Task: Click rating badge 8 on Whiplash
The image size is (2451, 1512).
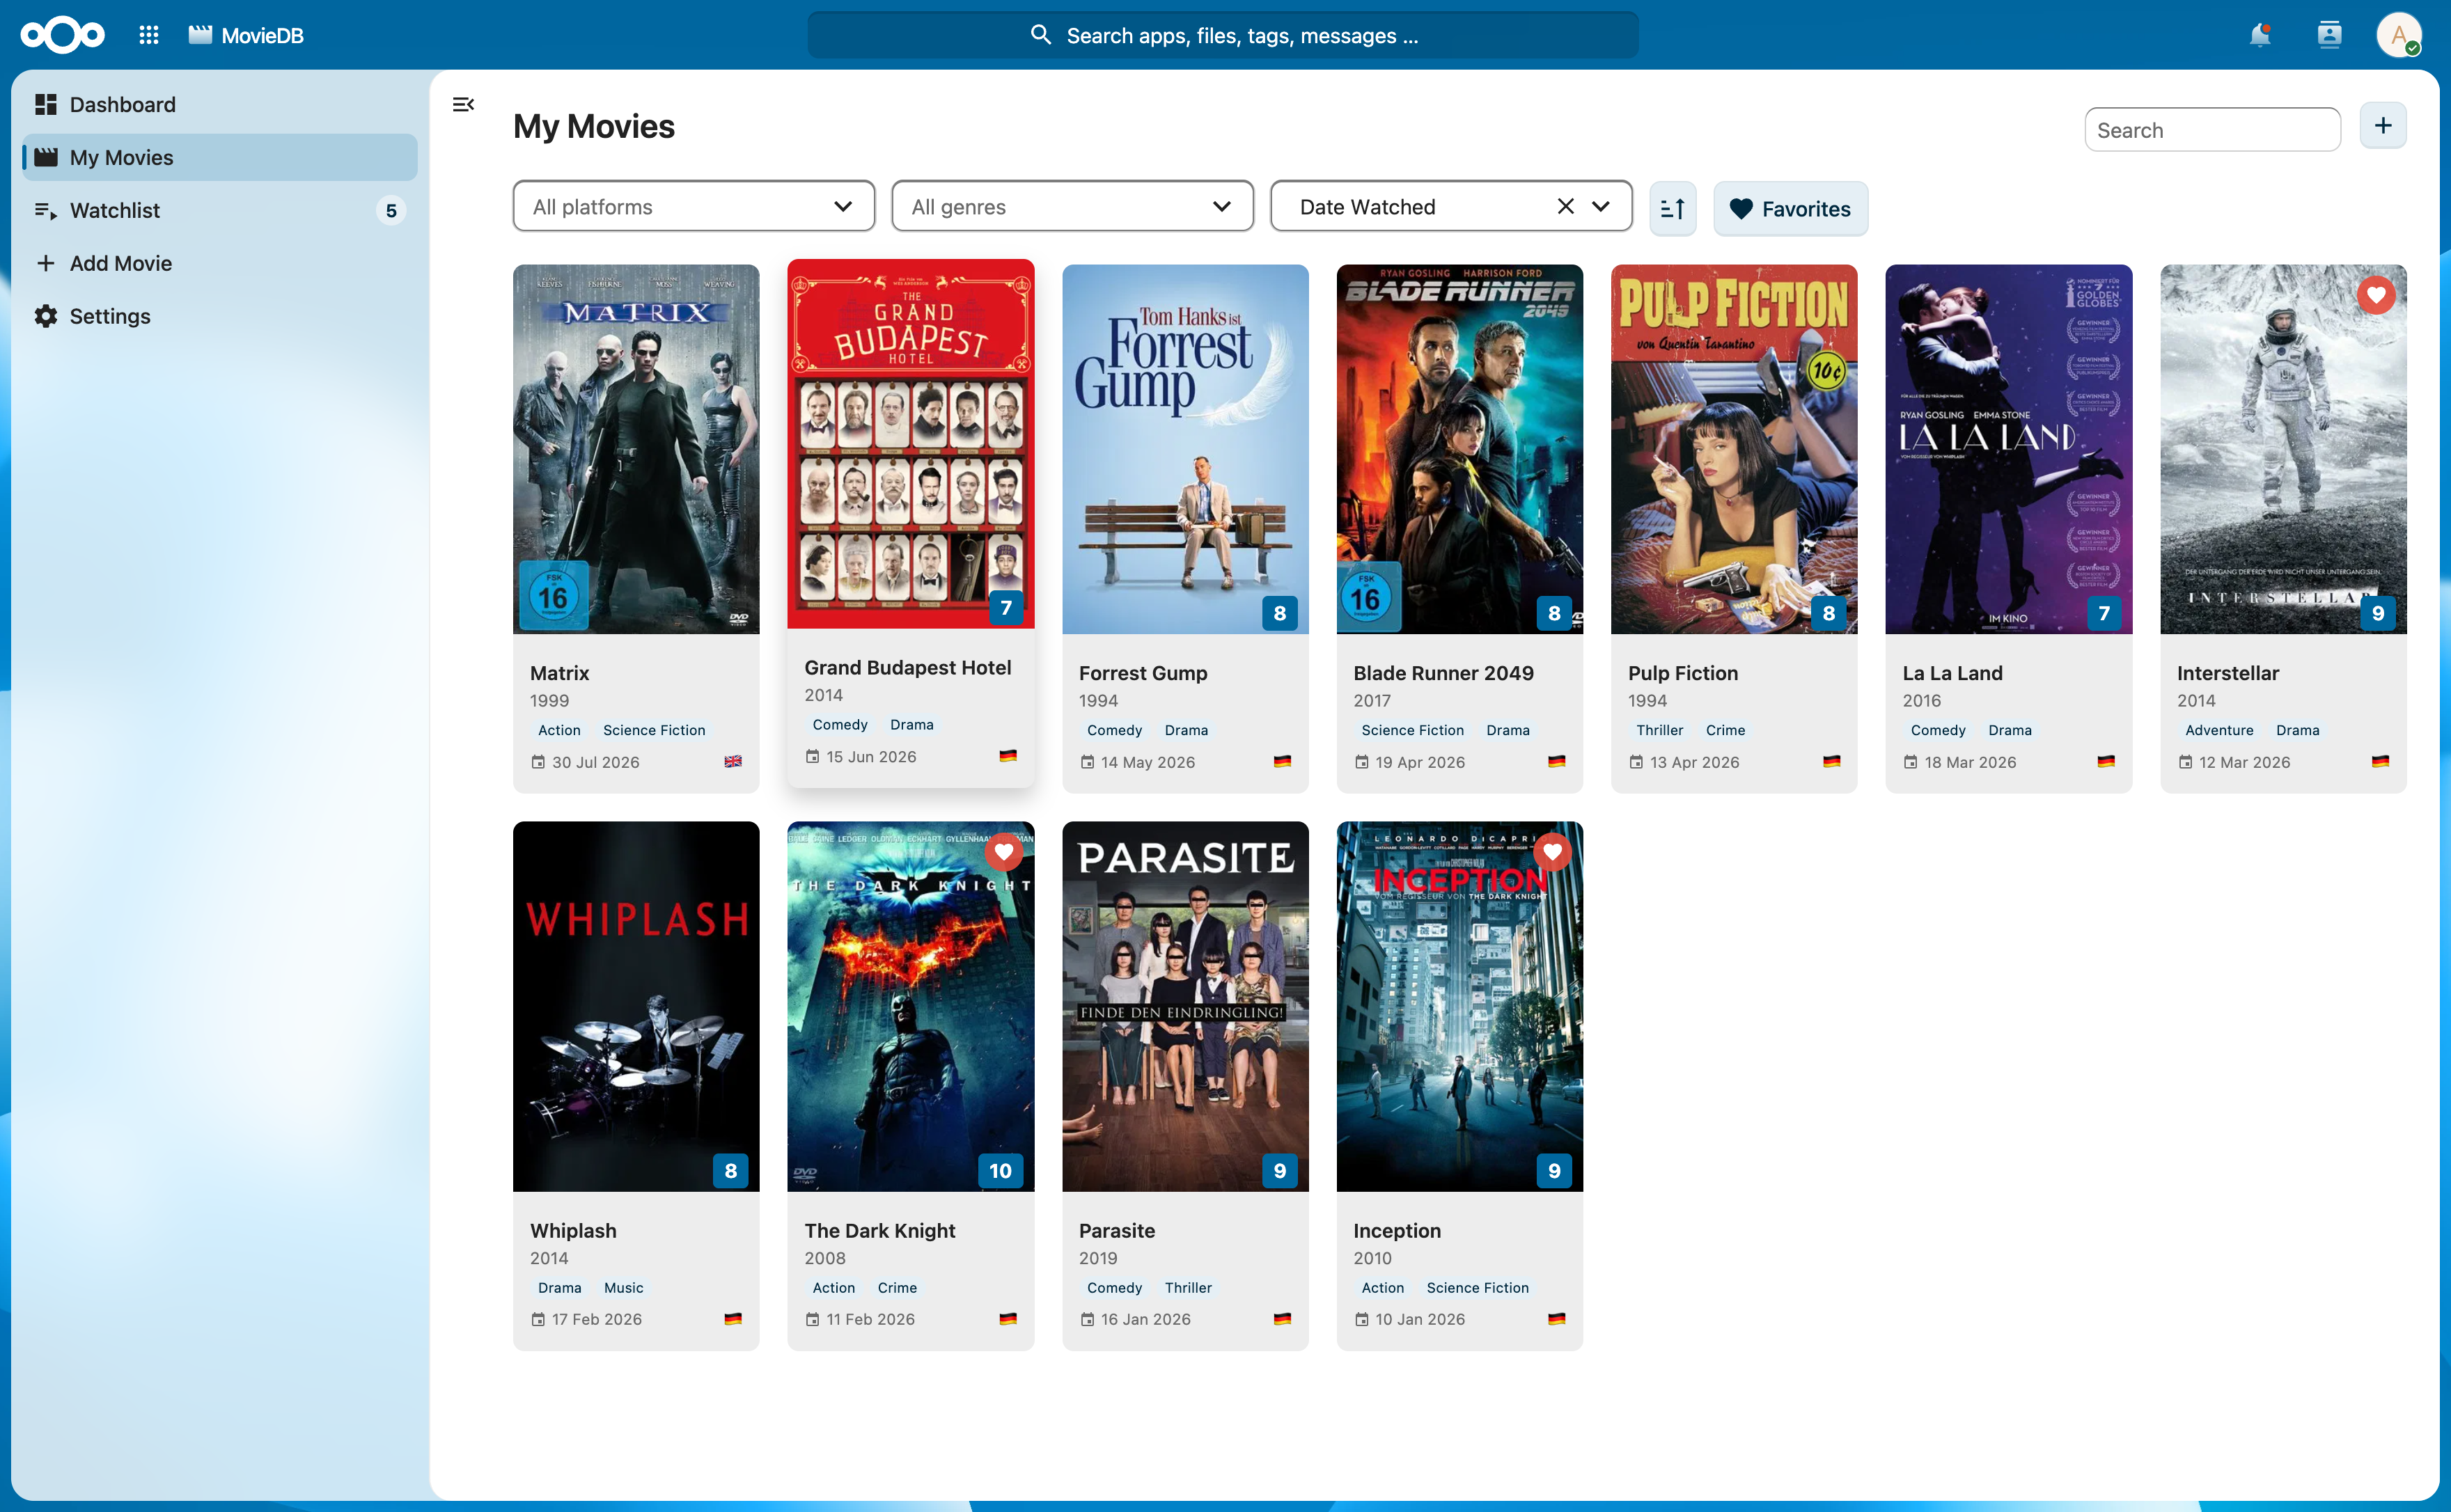Action: pos(731,1170)
